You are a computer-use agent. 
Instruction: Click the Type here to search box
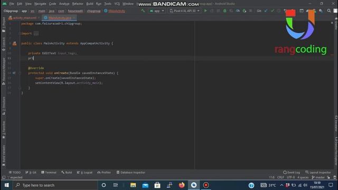(x=55, y=185)
